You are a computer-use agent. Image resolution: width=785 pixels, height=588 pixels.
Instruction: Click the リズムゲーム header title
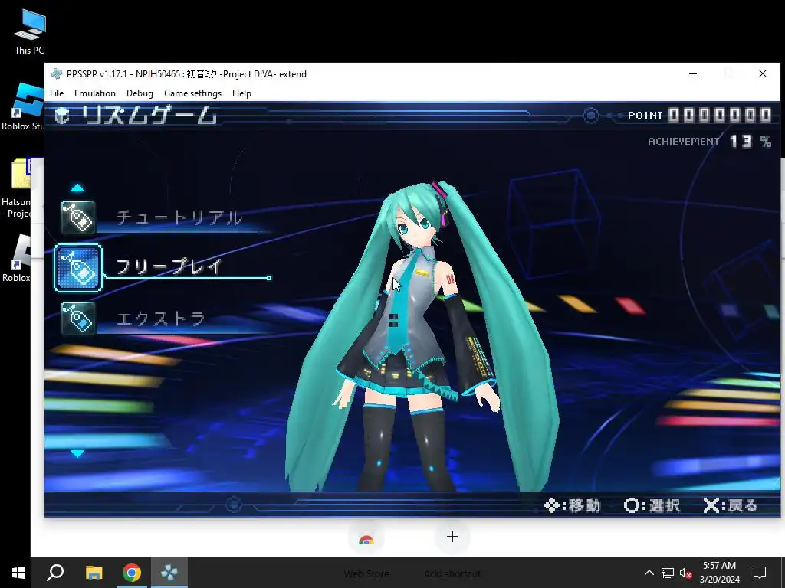click(149, 115)
